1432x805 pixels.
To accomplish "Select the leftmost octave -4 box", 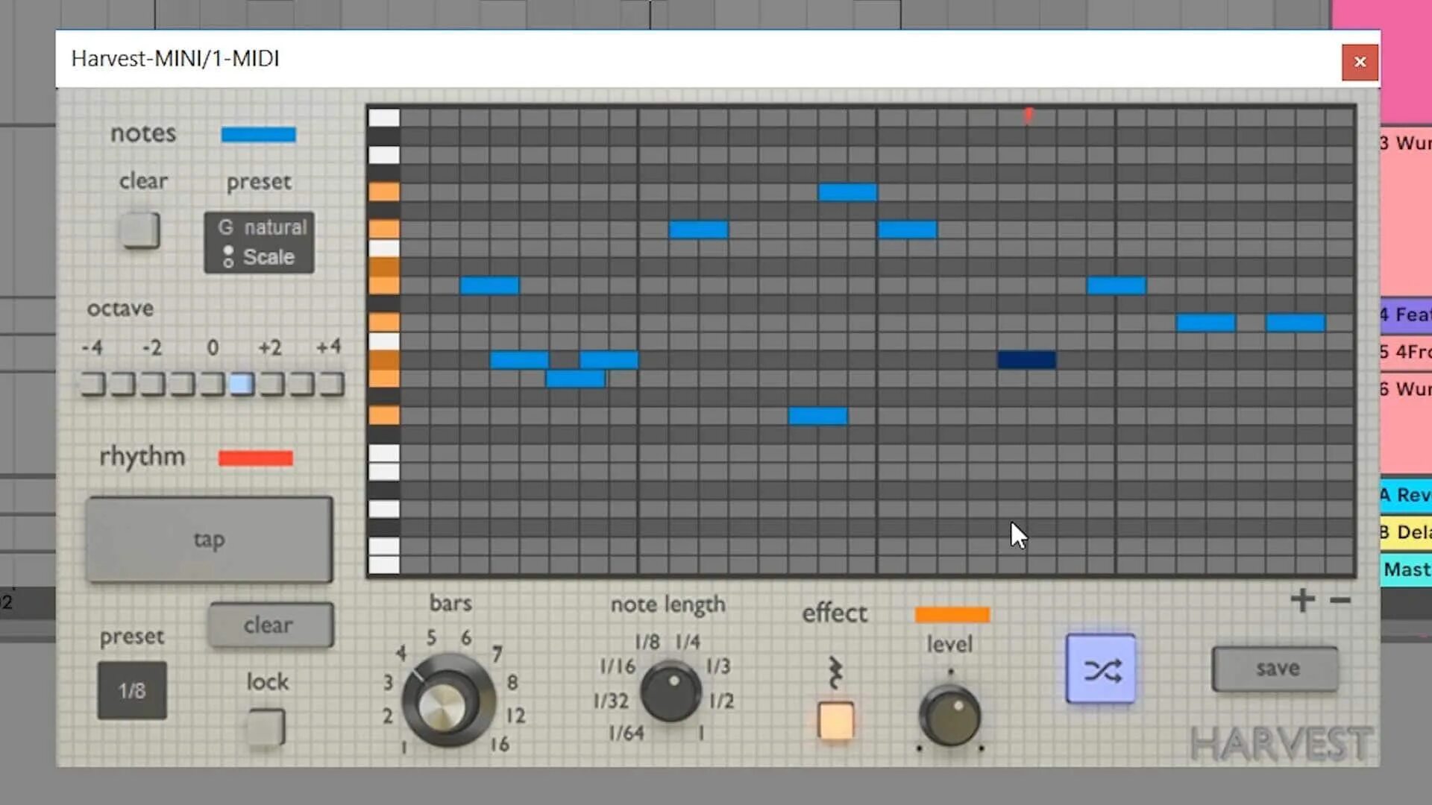I will tap(92, 385).
